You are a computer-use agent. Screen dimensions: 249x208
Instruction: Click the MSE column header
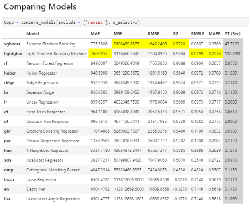click(118, 34)
